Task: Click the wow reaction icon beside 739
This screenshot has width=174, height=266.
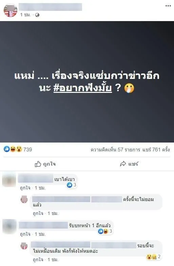Action: tap(19, 149)
